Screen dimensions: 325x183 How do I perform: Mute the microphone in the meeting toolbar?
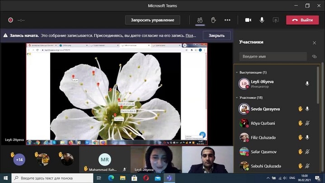[x=262, y=20]
